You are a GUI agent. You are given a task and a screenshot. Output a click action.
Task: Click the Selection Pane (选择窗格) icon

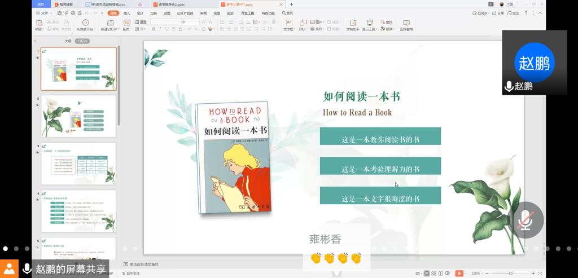click(x=406, y=23)
